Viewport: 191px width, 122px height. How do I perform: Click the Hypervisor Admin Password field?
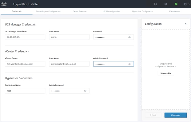click(69, 91)
